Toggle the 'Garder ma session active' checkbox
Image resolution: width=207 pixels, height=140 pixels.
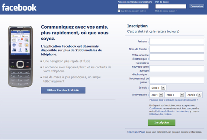click(x=119, y=11)
